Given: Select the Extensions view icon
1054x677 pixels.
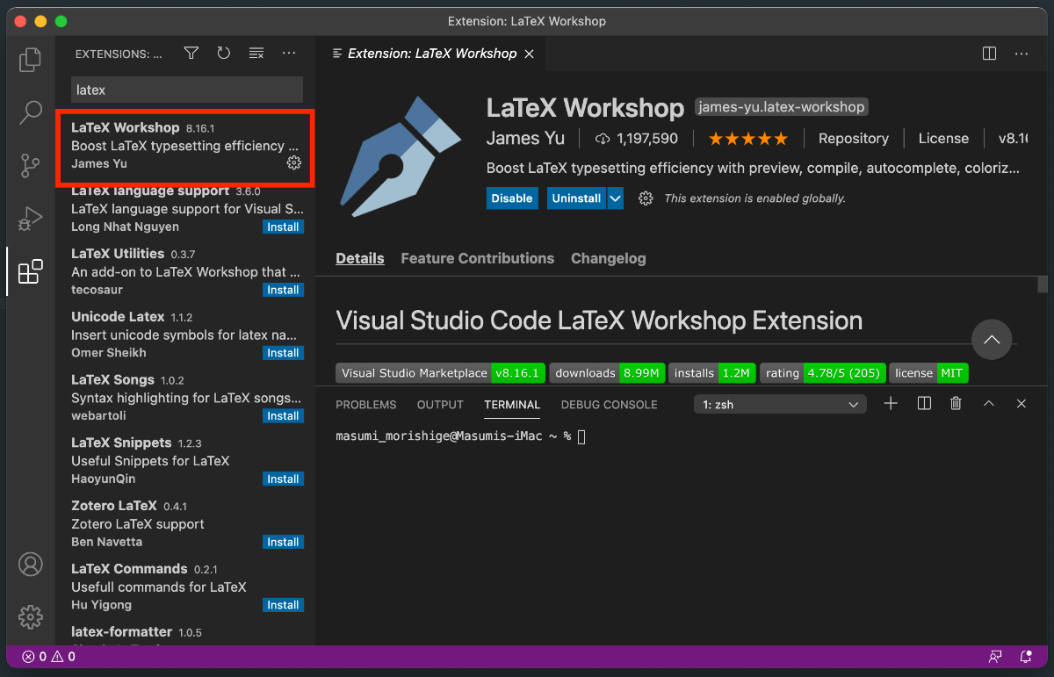Looking at the screenshot, I should tap(31, 271).
